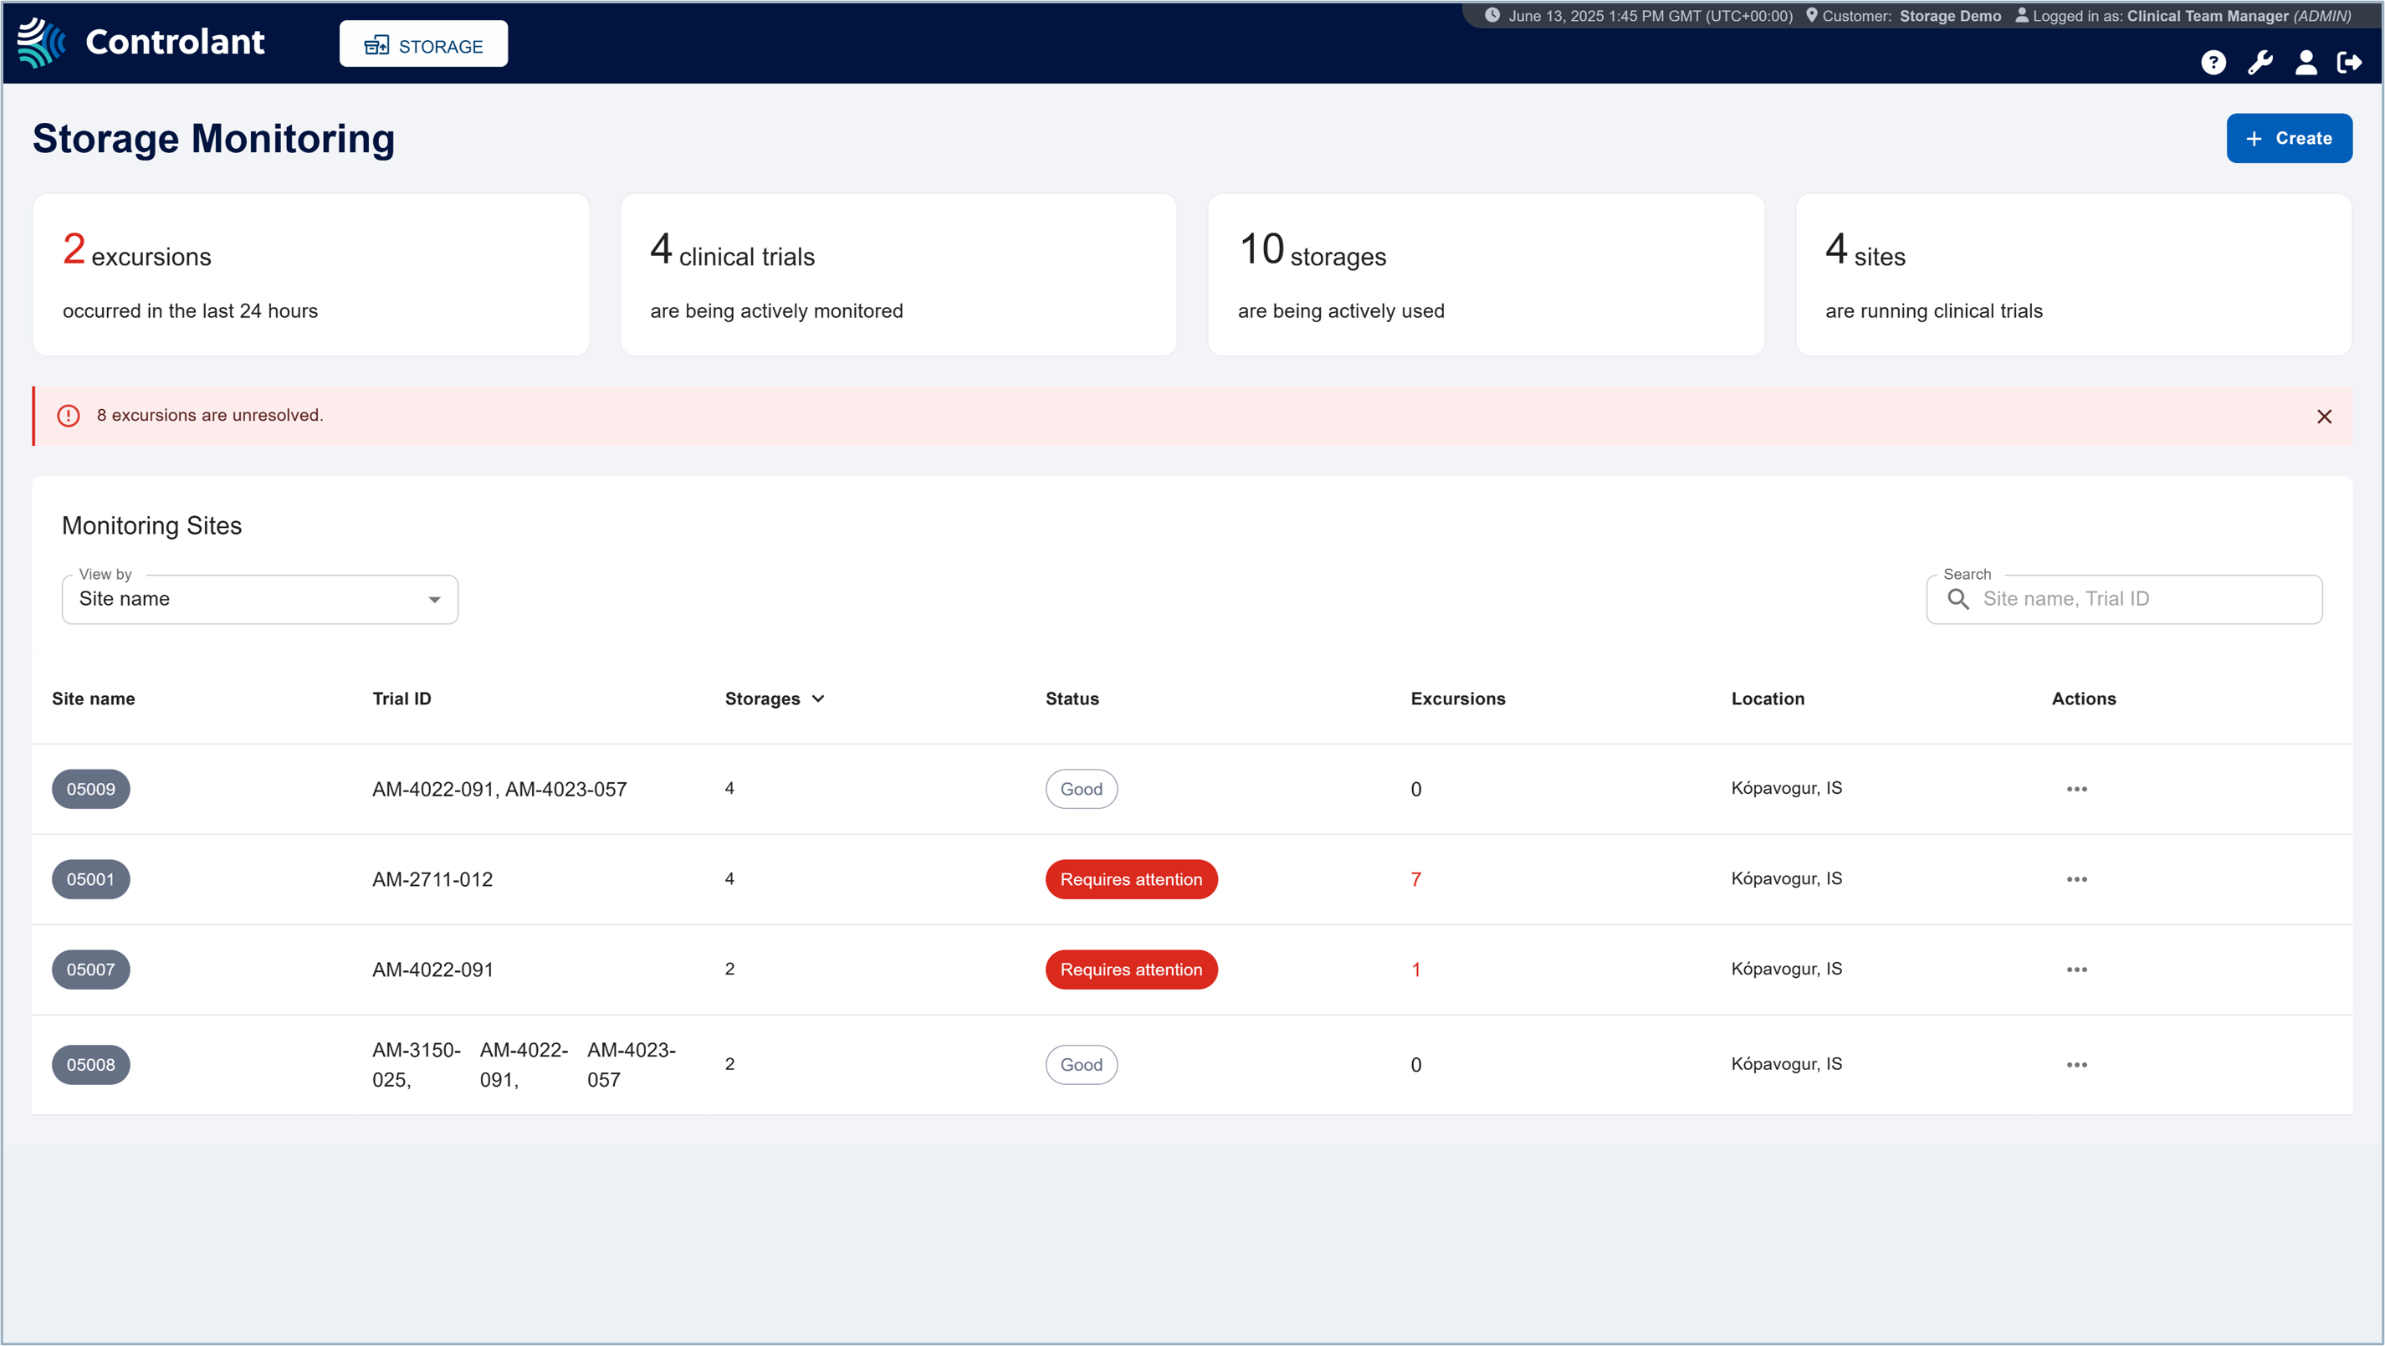Open site 05008 chip

click(90, 1065)
